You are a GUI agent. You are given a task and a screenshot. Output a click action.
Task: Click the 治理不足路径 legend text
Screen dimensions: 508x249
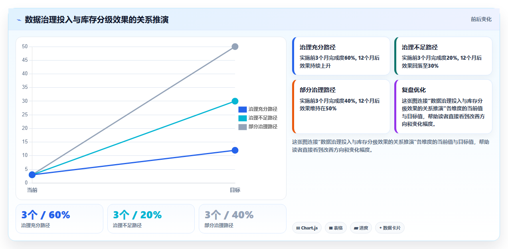(x=263, y=118)
